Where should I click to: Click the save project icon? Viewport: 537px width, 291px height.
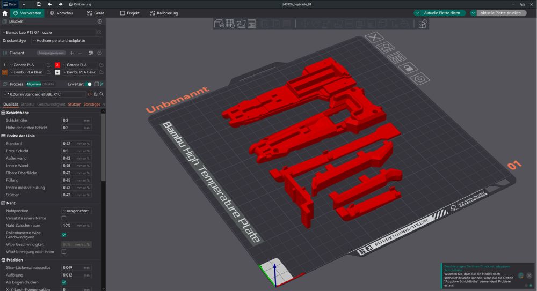pyautogui.click(x=39, y=4)
